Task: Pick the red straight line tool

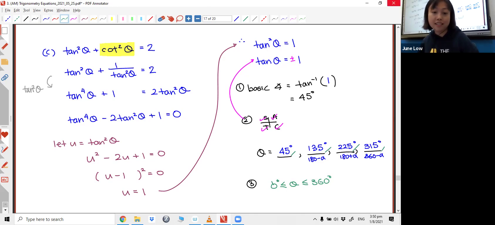Action: click(150, 19)
